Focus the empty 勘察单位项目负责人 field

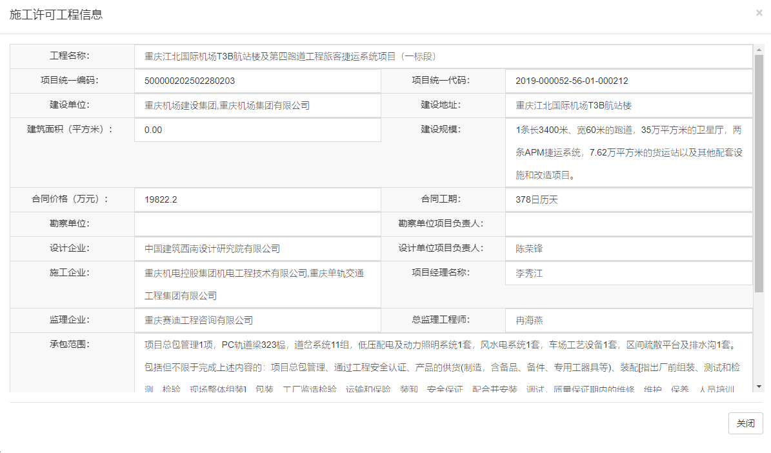tap(628, 224)
